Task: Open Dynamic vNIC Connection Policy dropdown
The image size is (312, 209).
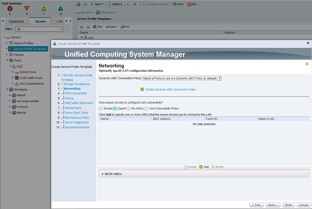Action: pos(181,79)
